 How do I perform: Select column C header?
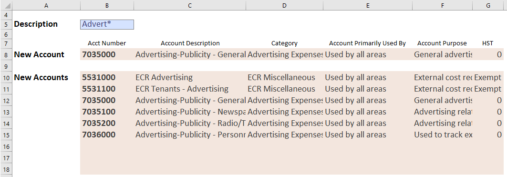pos(190,6)
